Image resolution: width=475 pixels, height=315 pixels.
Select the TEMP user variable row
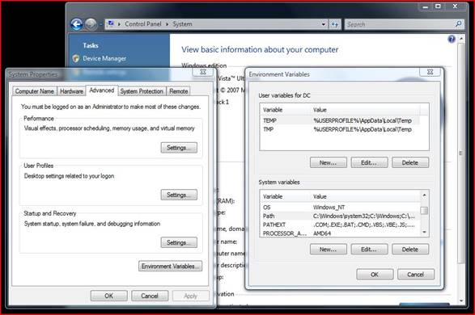(x=340, y=120)
